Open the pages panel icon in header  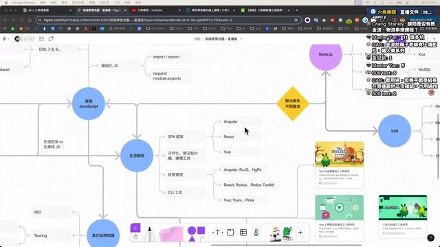[41, 39]
